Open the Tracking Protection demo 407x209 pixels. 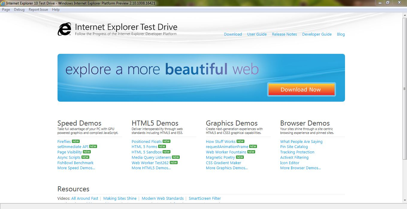pyautogui.click(x=297, y=152)
